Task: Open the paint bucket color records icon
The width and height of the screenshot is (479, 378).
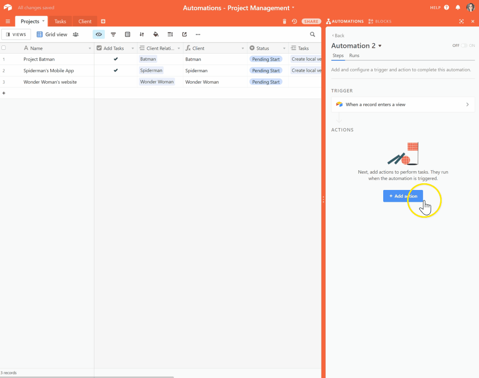Action: coord(156,34)
